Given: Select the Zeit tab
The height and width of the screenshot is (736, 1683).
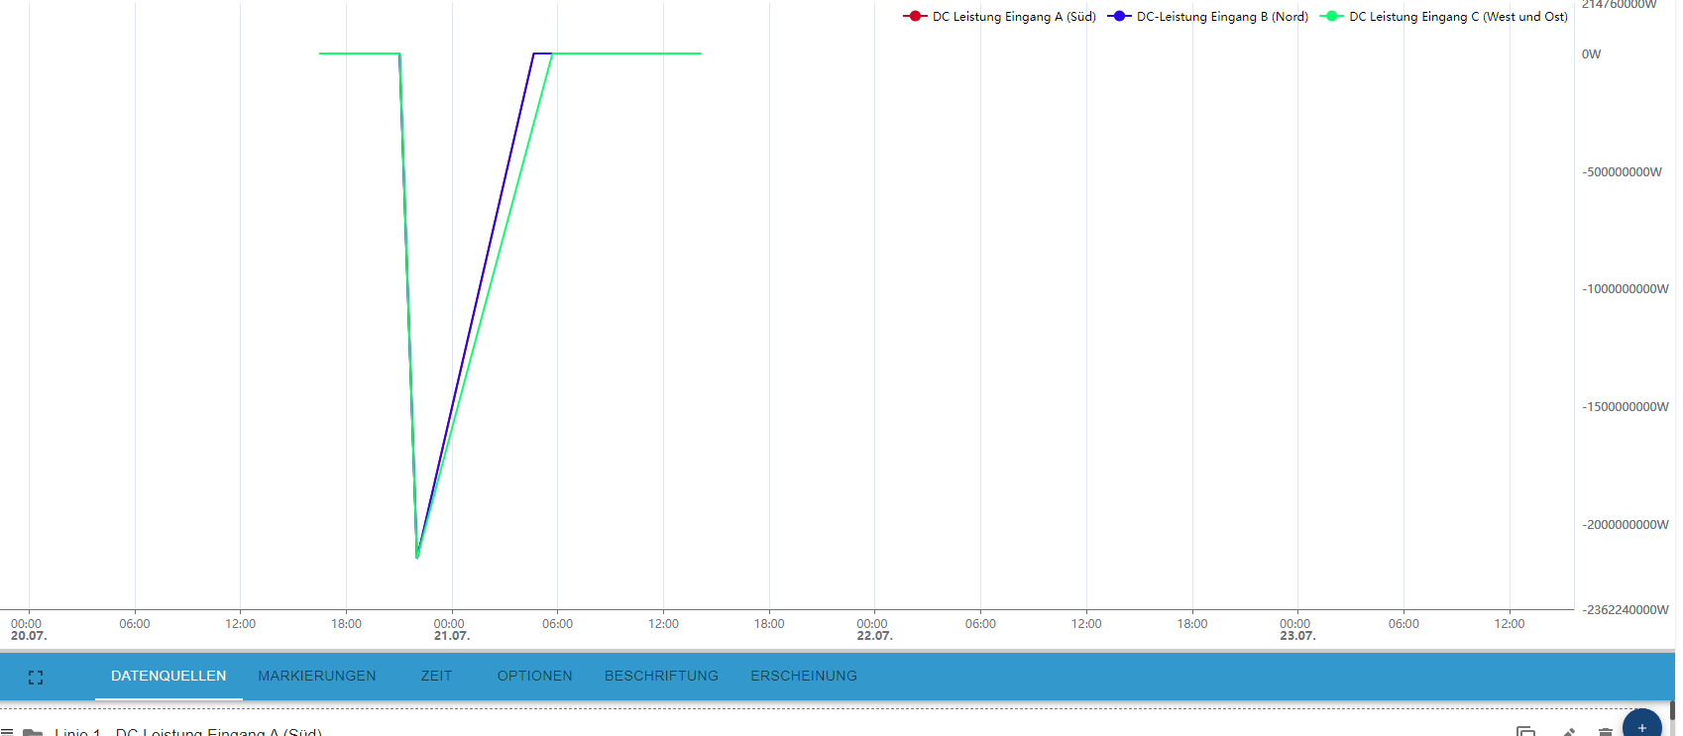Looking at the screenshot, I should coord(436,676).
